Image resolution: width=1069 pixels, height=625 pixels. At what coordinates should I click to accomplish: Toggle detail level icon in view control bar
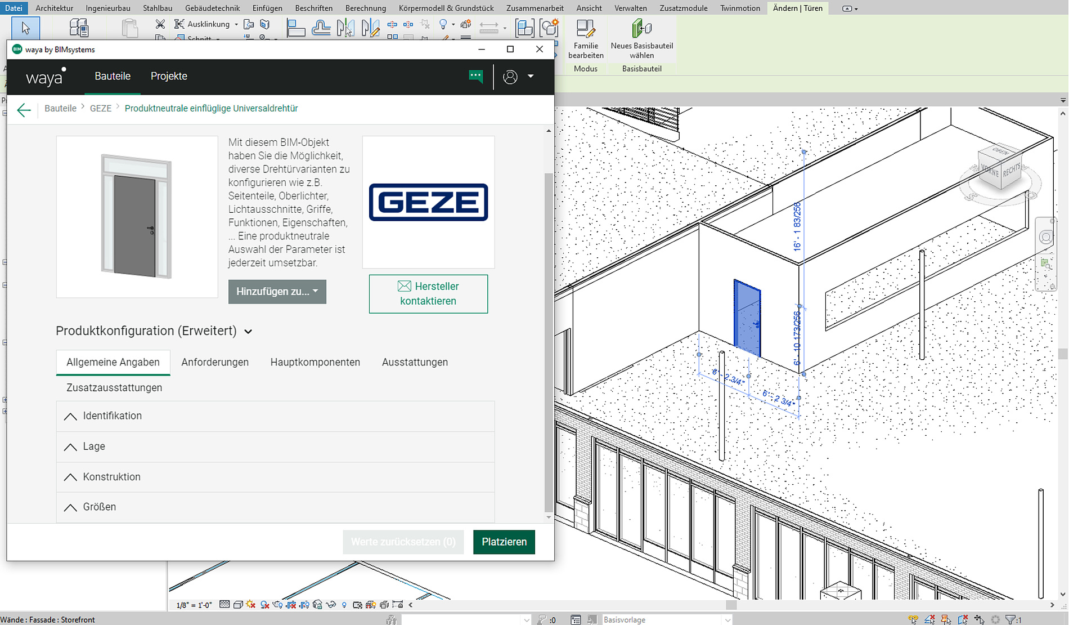224,605
